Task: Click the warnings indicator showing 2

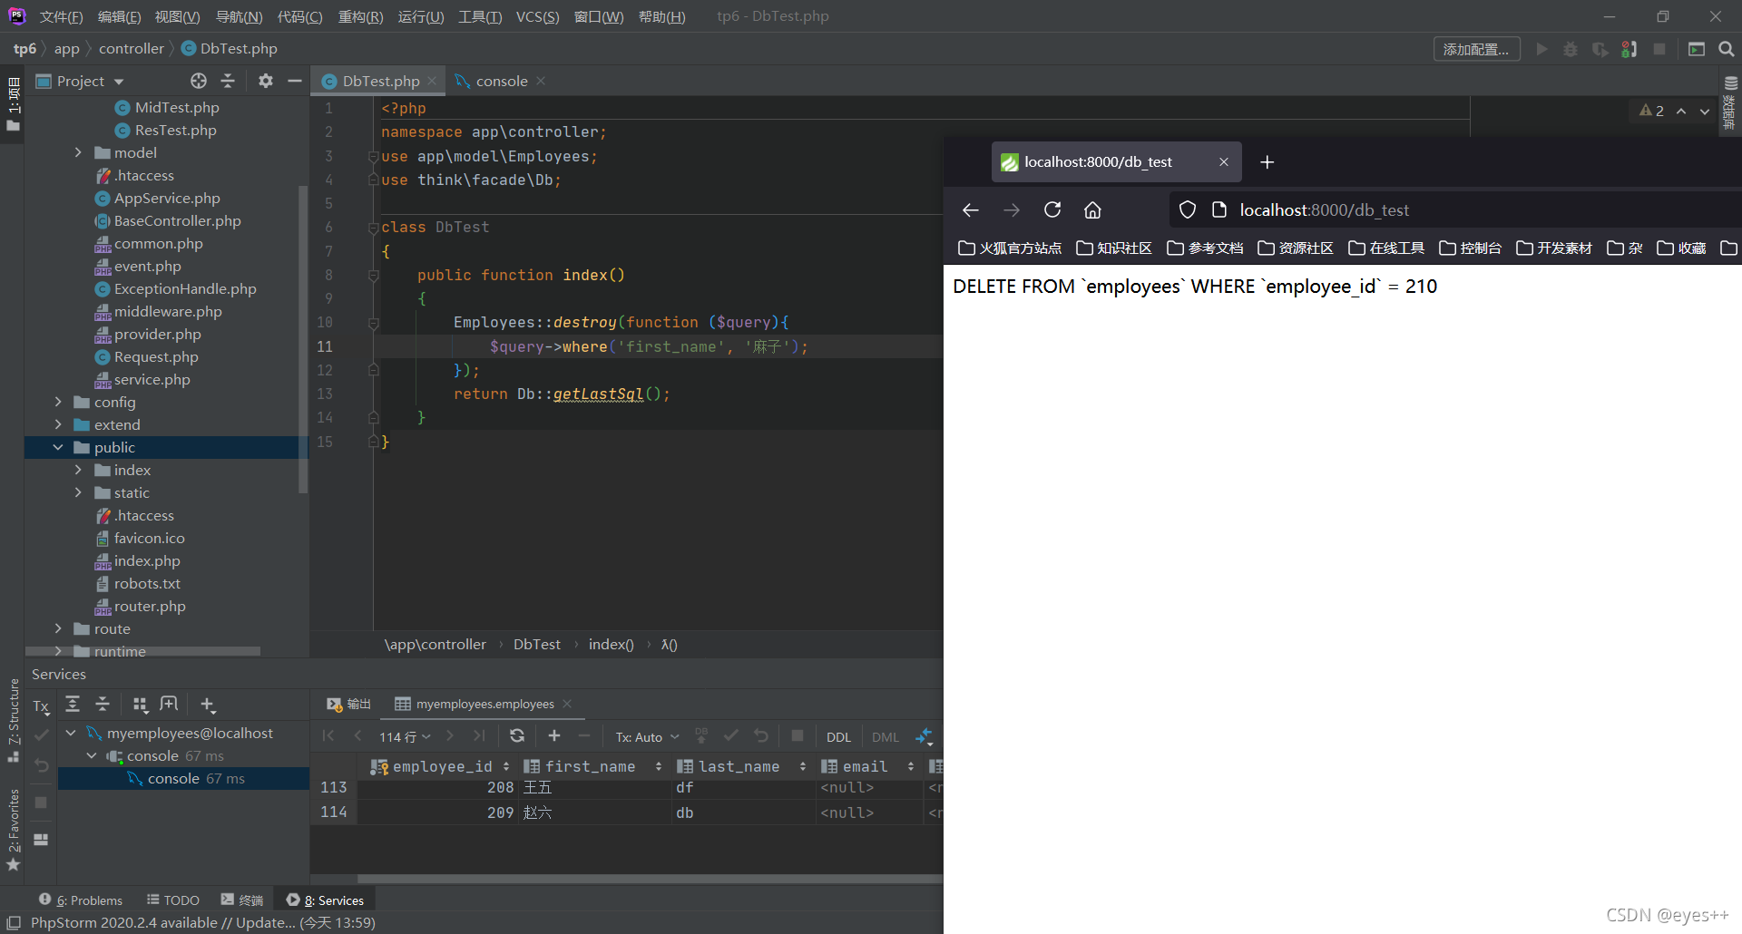Action: 1651,111
